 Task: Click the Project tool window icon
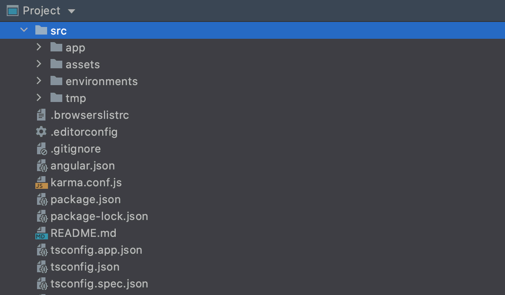pos(13,11)
